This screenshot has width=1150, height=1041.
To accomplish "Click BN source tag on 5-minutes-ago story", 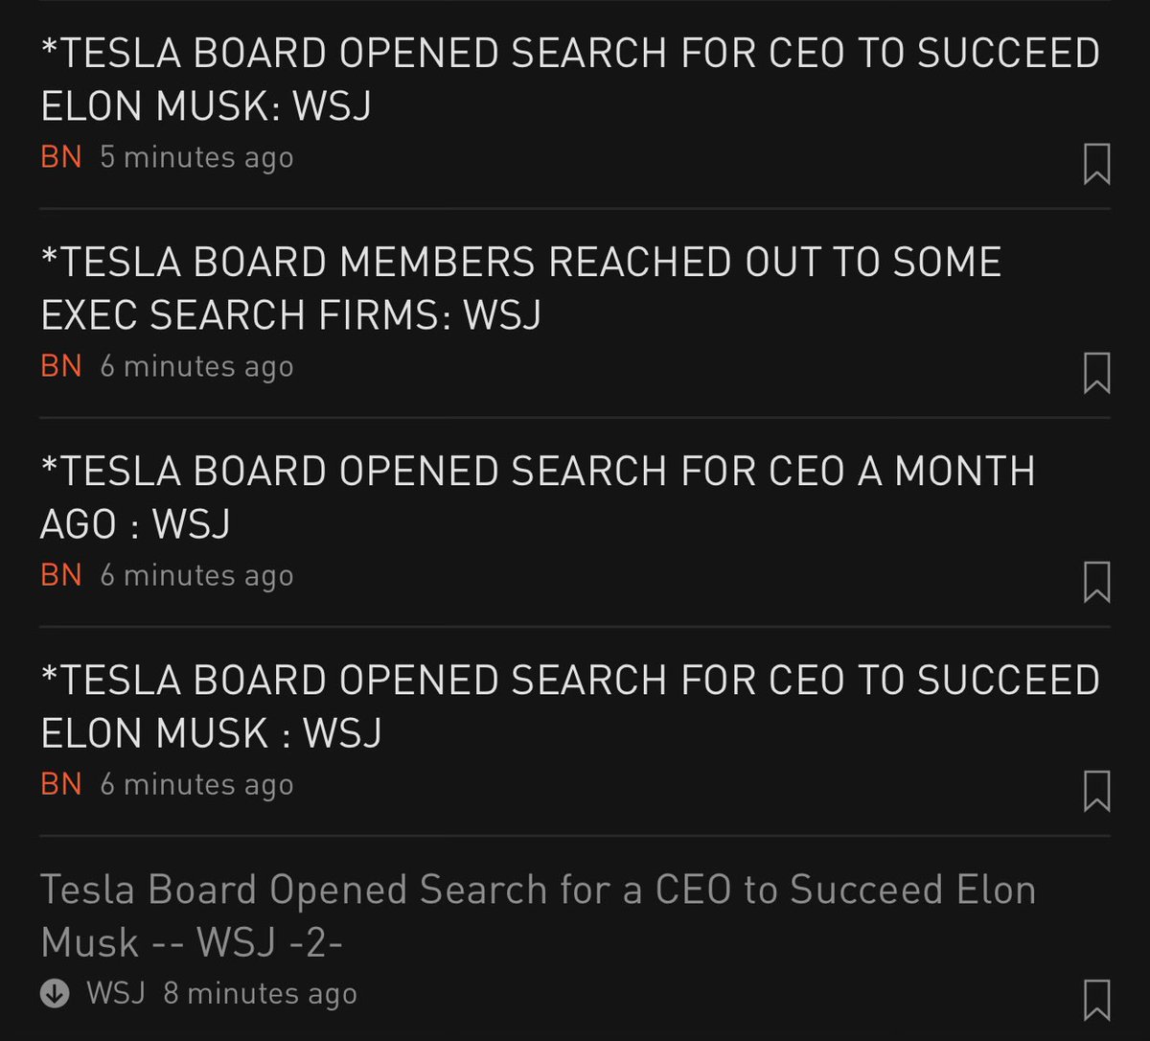I will [x=61, y=157].
